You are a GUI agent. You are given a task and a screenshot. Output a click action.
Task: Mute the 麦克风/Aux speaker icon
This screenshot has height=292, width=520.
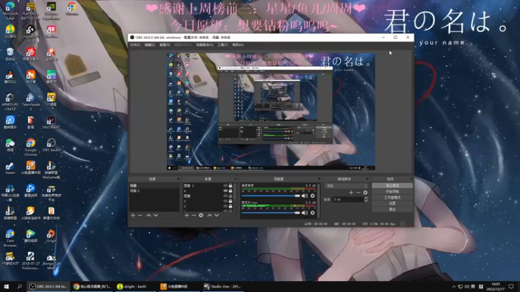coord(304,213)
